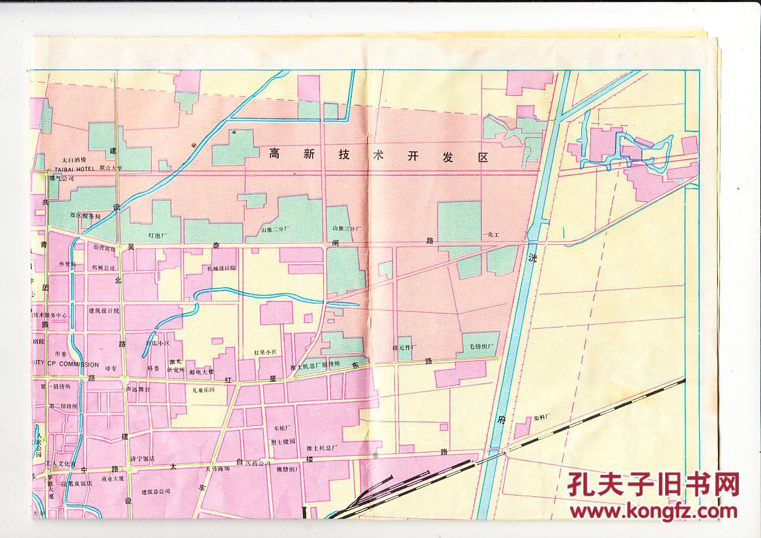Click the '市委' map label
Image resolution: width=761 pixels, height=538 pixels.
(61, 353)
